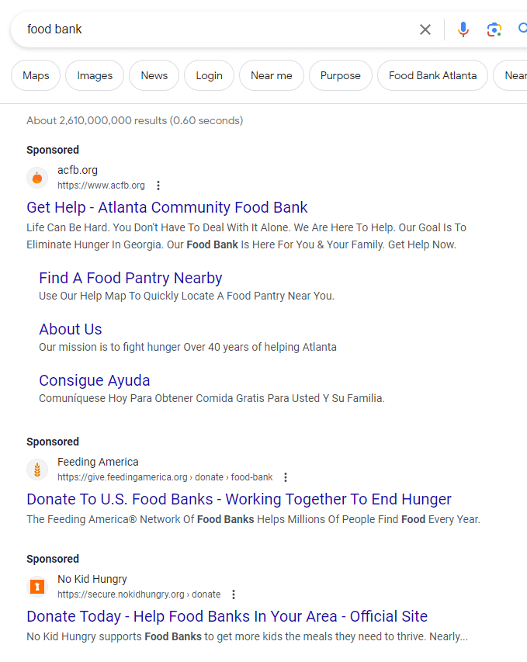The width and height of the screenshot is (527, 662).
Task: Open the Consigue Ayuda sitelink
Action: click(x=94, y=380)
